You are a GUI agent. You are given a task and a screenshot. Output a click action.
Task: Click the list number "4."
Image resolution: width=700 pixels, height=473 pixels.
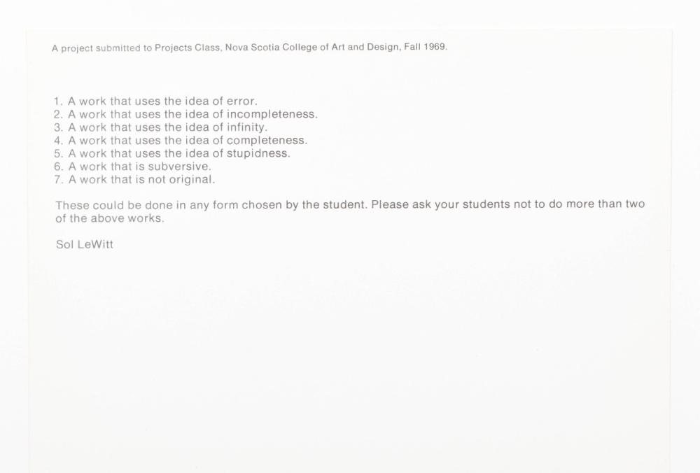pyautogui.click(x=59, y=140)
